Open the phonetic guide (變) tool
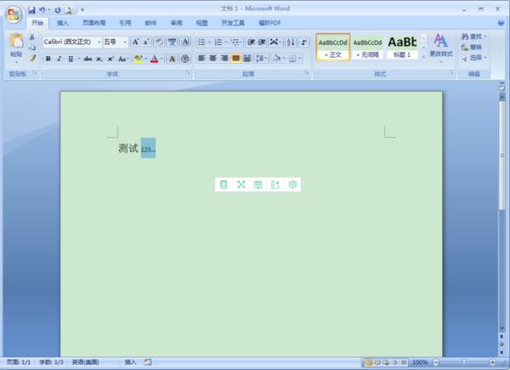The image size is (510, 370). (172, 42)
